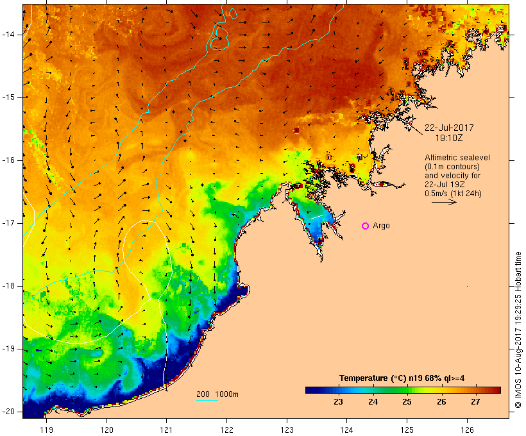Click the temperature colorbar gradient strip
This screenshot has height=436, width=526.
(x=403, y=390)
